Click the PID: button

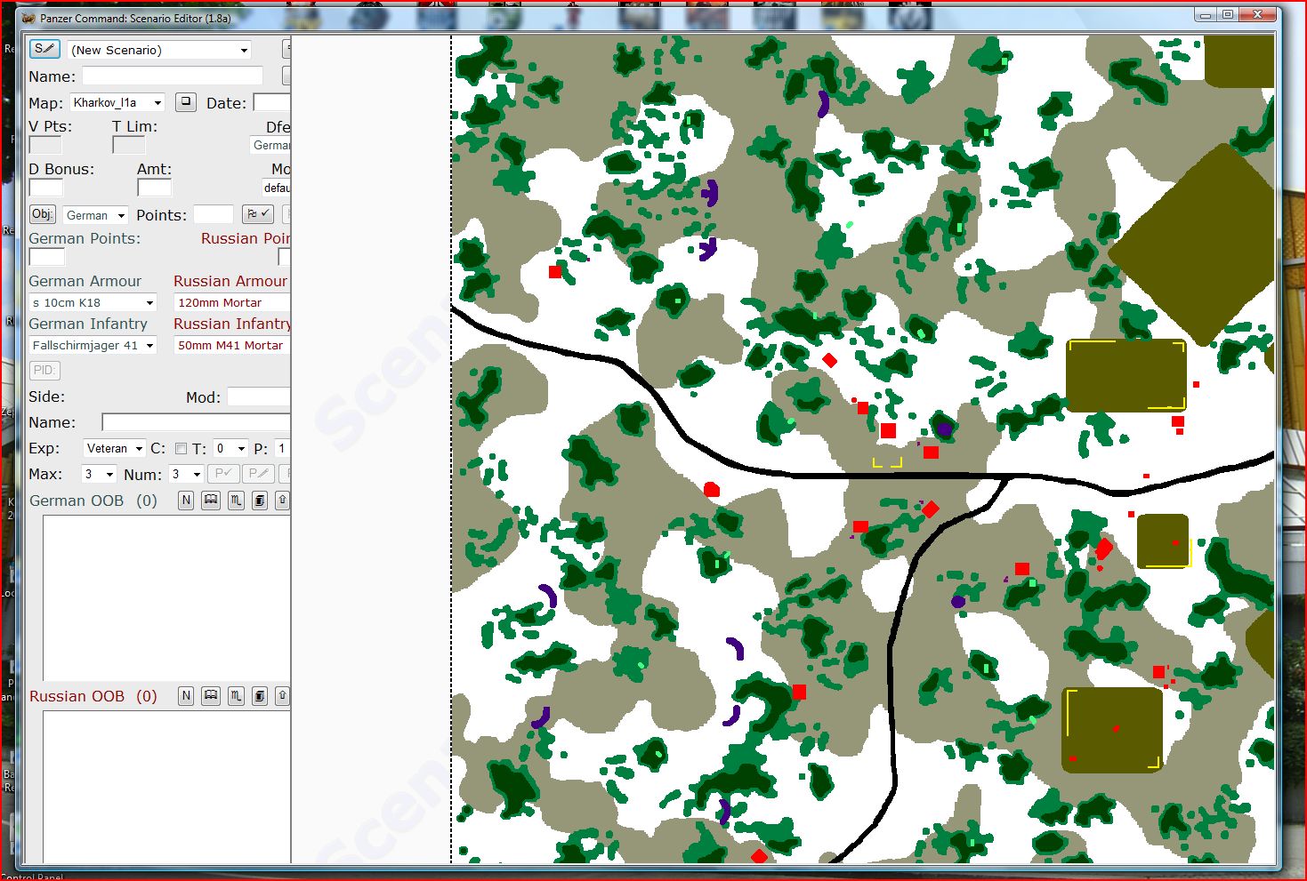44,370
